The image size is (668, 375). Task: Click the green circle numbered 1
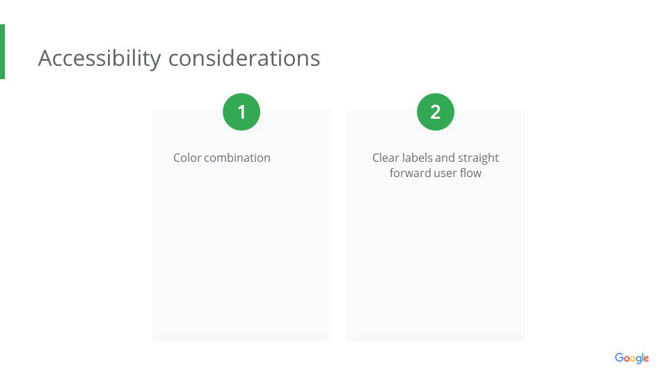241,112
